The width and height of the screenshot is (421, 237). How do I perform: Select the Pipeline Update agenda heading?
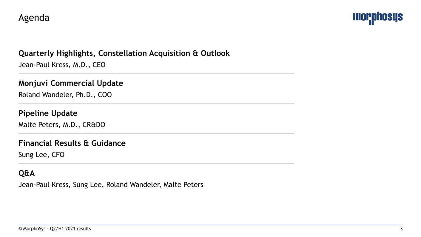(x=48, y=113)
